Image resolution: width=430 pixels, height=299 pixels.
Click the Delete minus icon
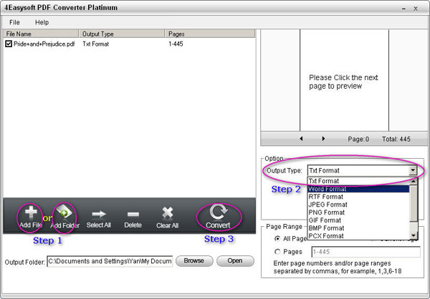pos(133,214)
